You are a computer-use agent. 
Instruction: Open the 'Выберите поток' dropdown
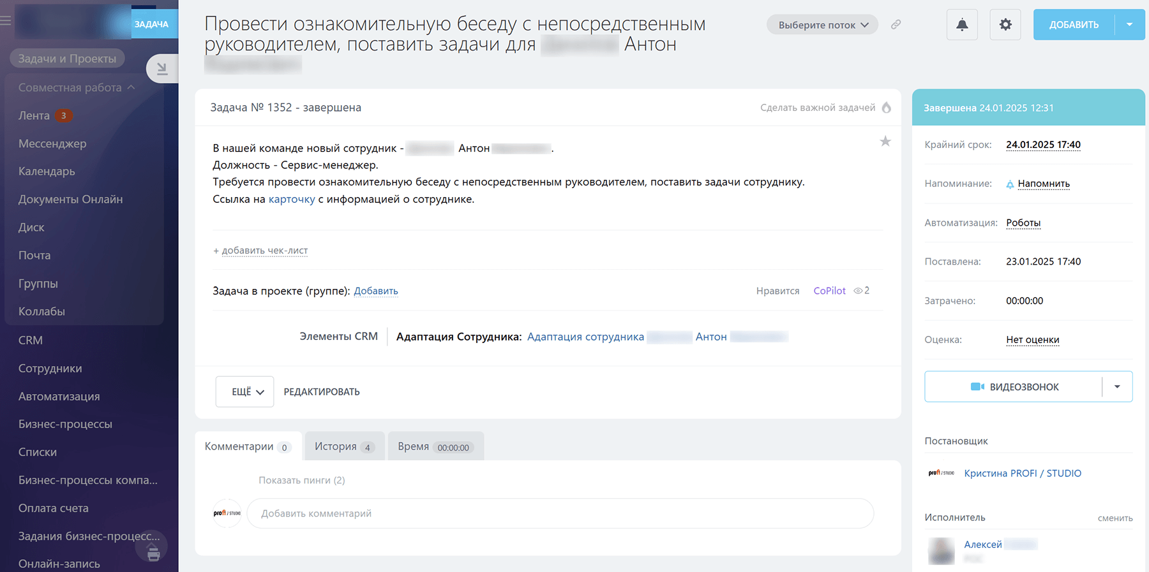[822, 25]
